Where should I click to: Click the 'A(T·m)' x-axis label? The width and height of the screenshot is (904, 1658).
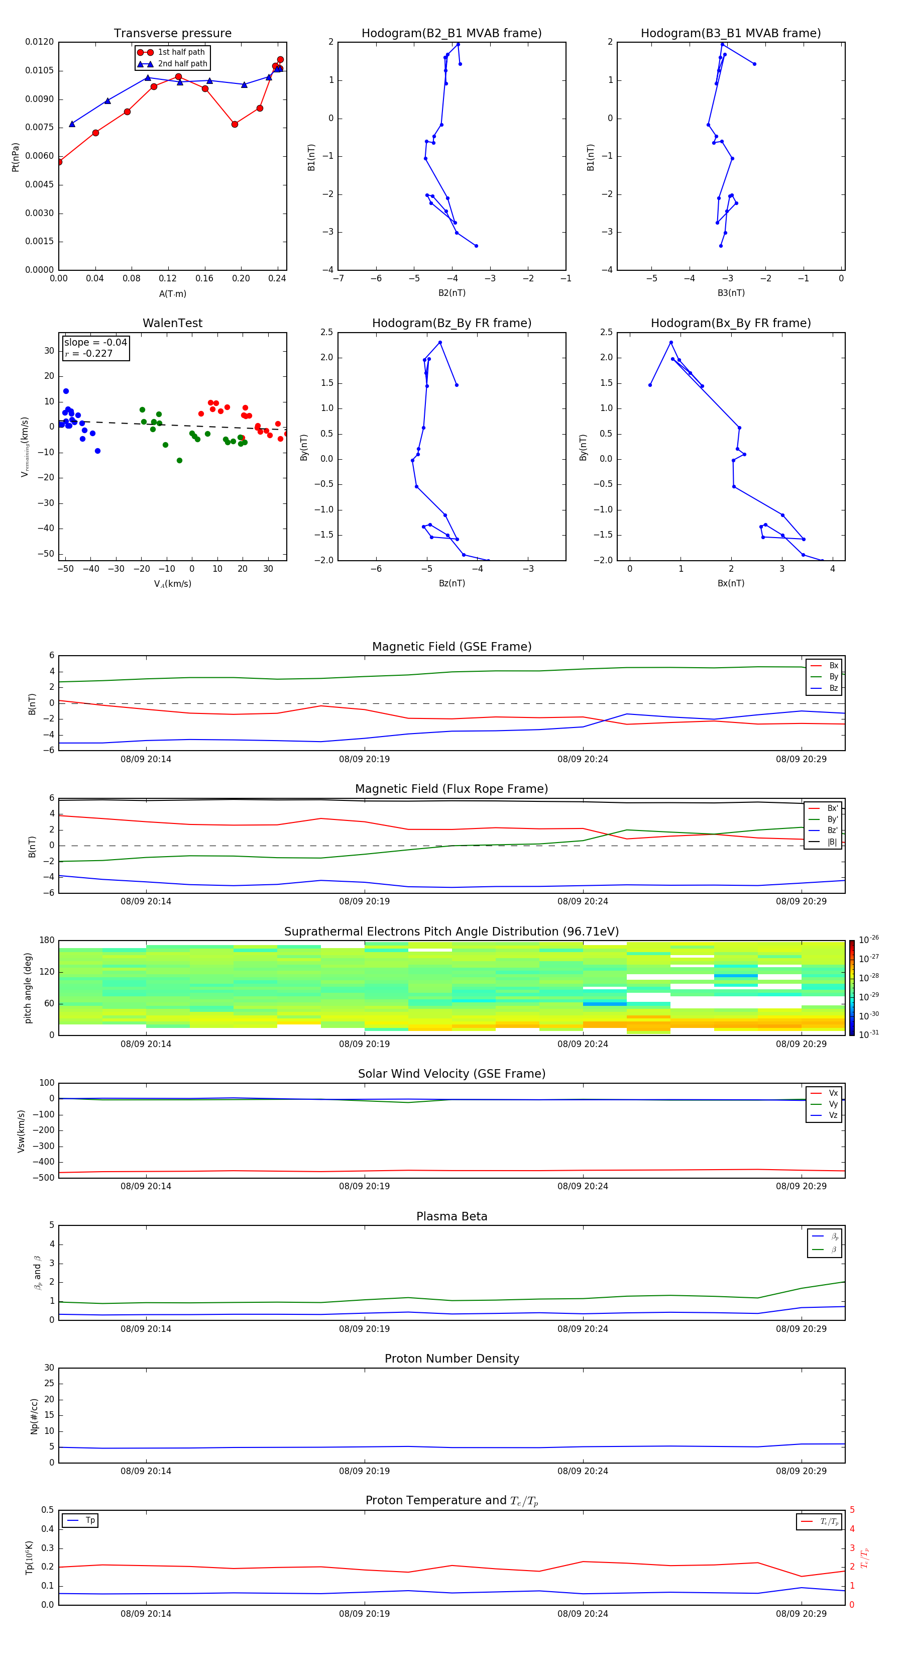172,294
